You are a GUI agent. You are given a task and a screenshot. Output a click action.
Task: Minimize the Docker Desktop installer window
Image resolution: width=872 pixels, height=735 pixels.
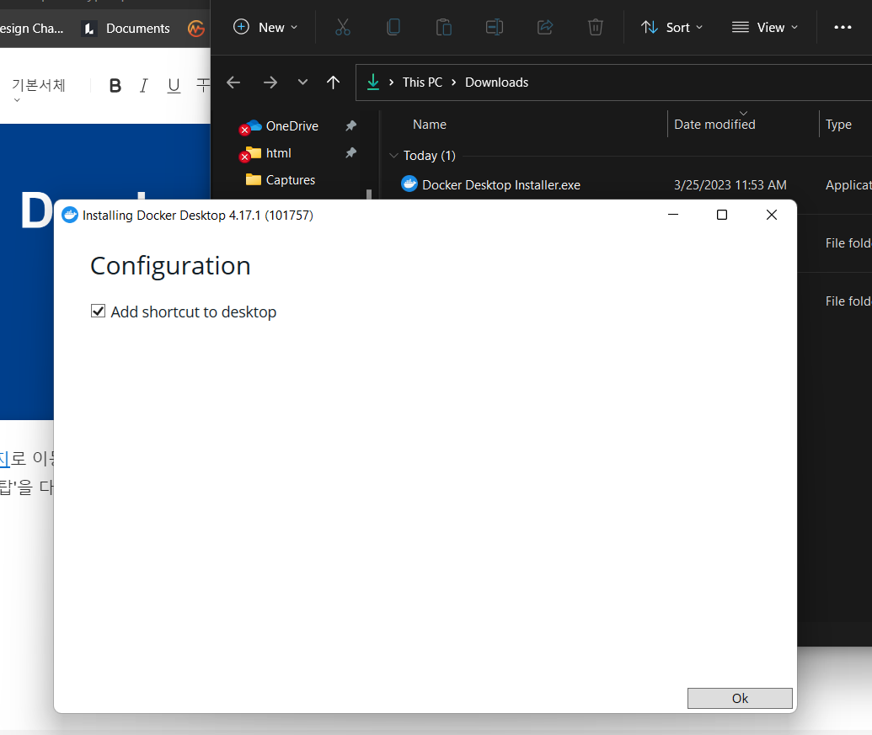pyautogui.click(x=673, y=215)
